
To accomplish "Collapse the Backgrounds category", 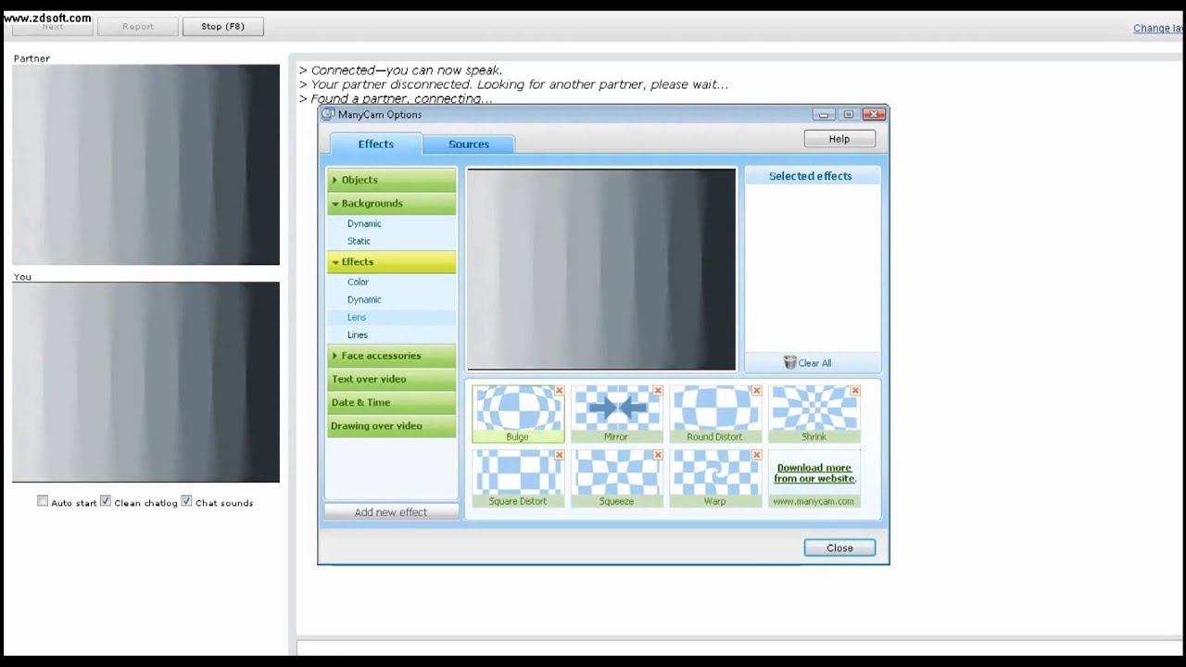I will (x=391, y=203).
